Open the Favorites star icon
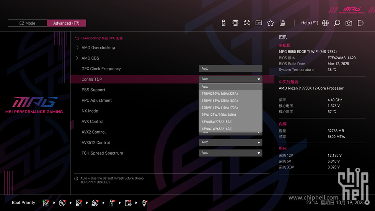 271,23
